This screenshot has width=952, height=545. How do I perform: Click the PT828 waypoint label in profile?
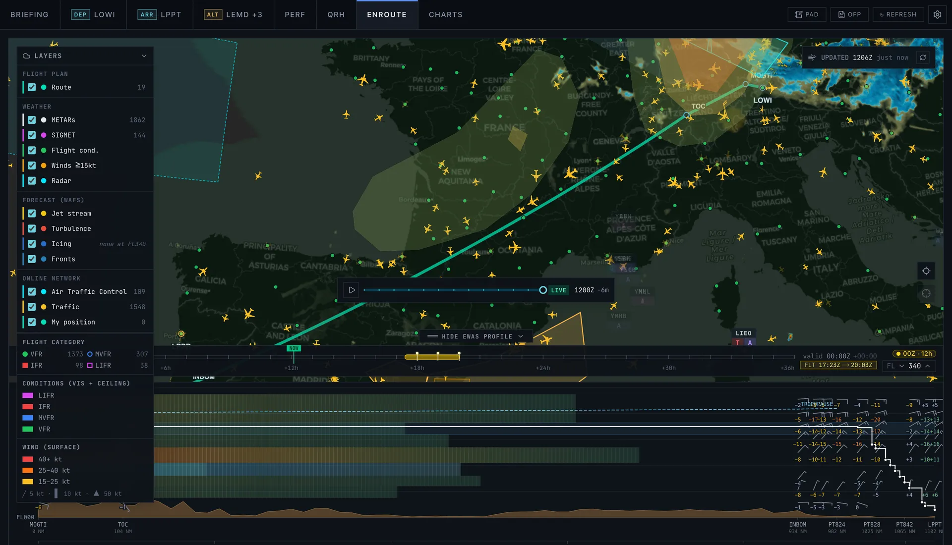872,525
